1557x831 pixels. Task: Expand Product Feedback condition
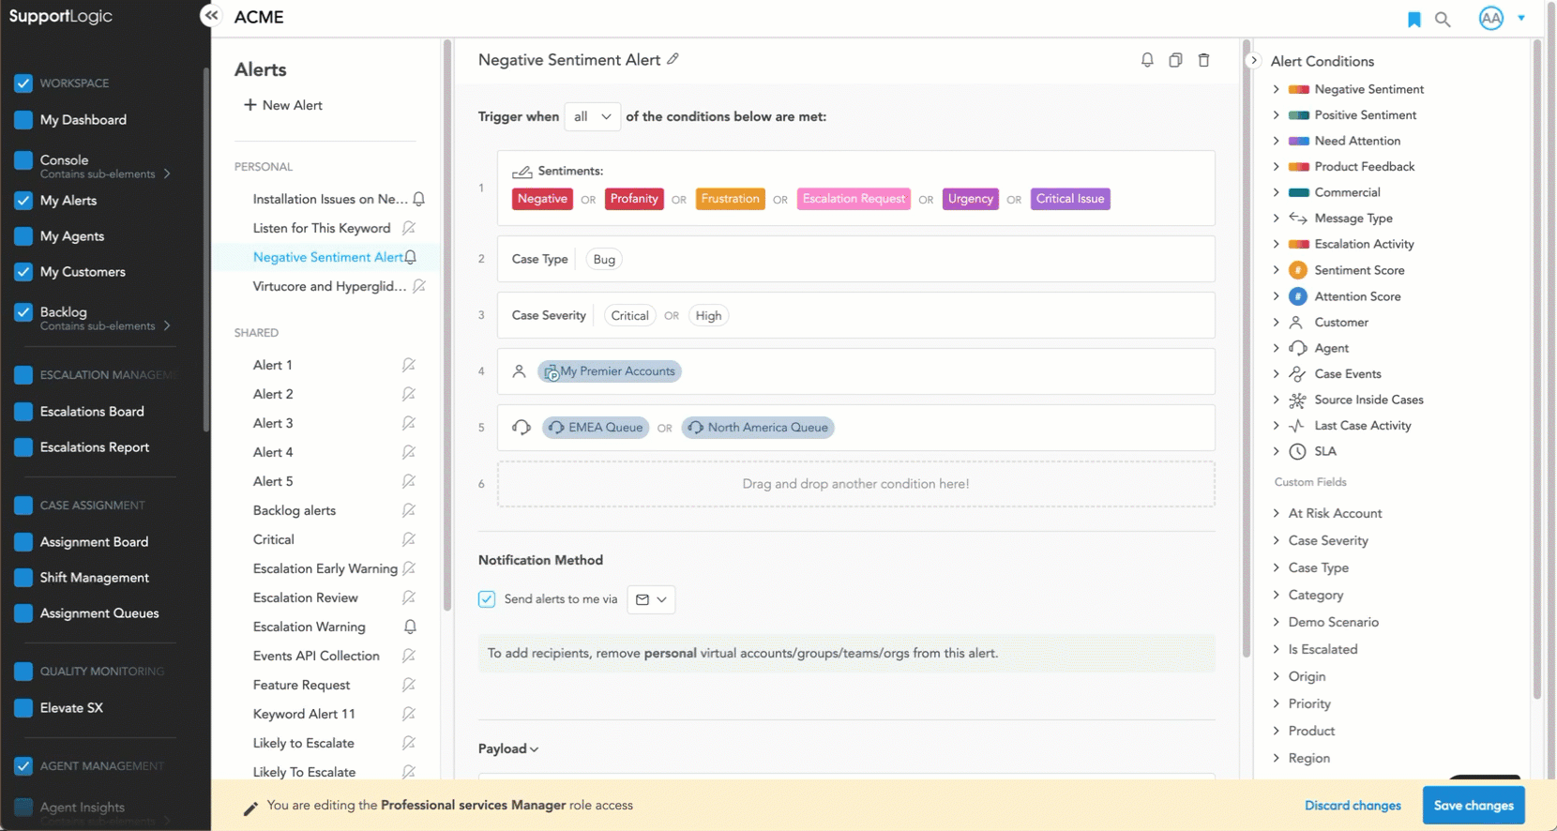(x=1277, y=167)
